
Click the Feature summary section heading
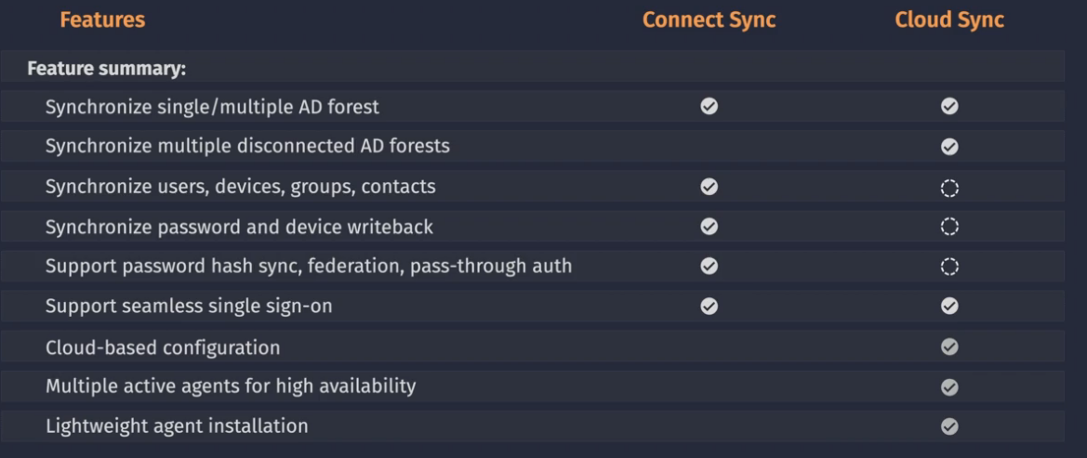107,70
